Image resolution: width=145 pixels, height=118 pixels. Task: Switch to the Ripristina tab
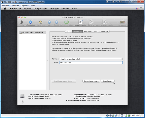coord(104,31)
